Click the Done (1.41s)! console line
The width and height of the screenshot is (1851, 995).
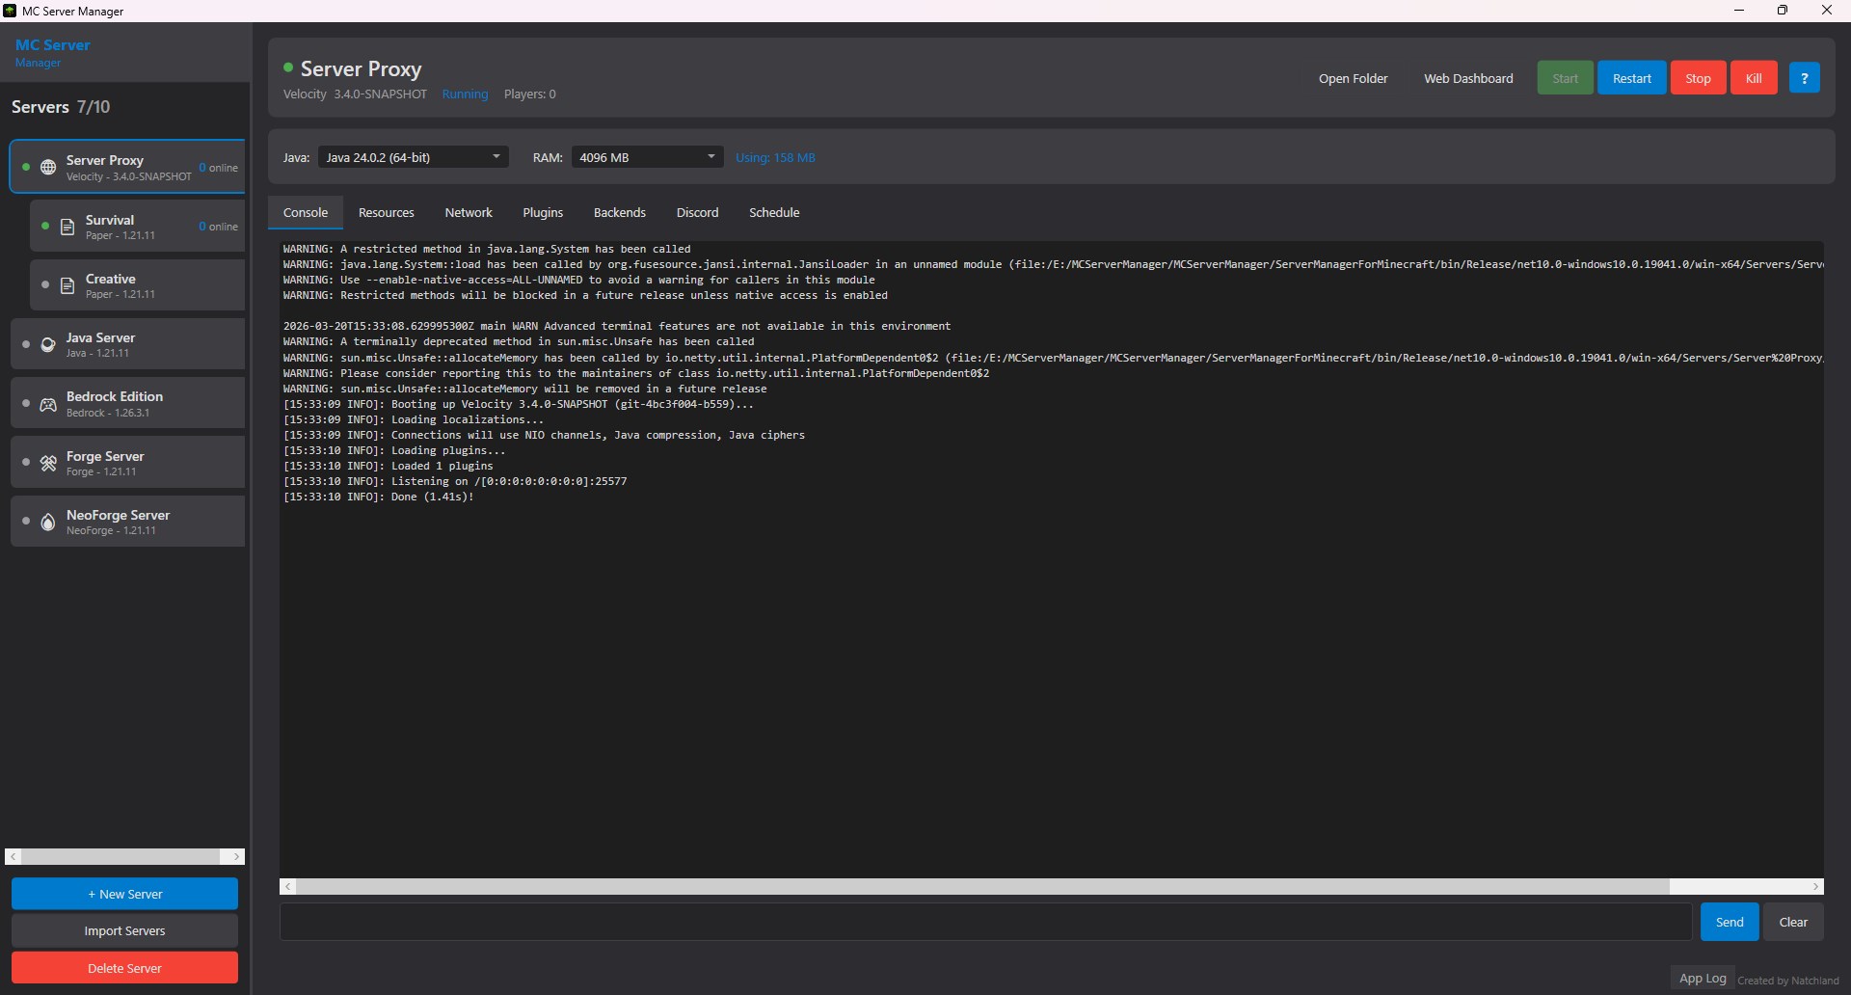pos(378,497)
